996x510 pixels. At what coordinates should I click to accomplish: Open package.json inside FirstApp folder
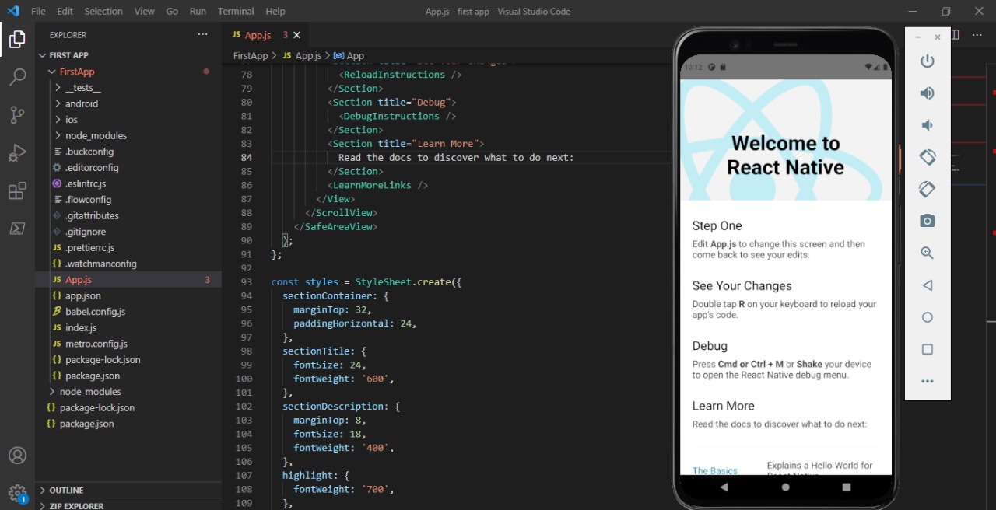pos(128,376)
